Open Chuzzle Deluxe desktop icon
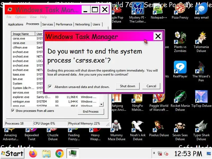This screenshot has width=212, height=159. point(53,134)
